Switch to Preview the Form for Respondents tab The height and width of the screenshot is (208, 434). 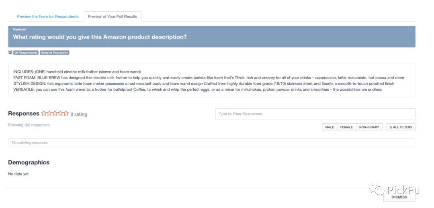point(47,16)
